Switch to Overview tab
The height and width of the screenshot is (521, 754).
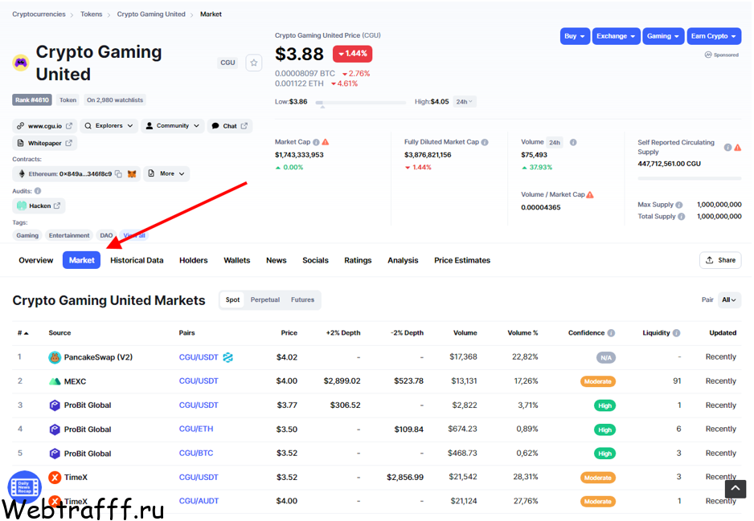click(36, 260)
